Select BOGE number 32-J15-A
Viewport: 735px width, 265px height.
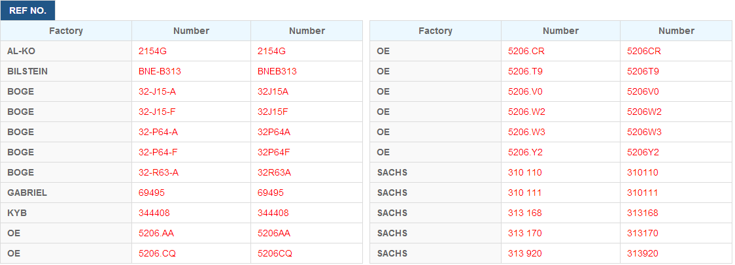point(158,91)
